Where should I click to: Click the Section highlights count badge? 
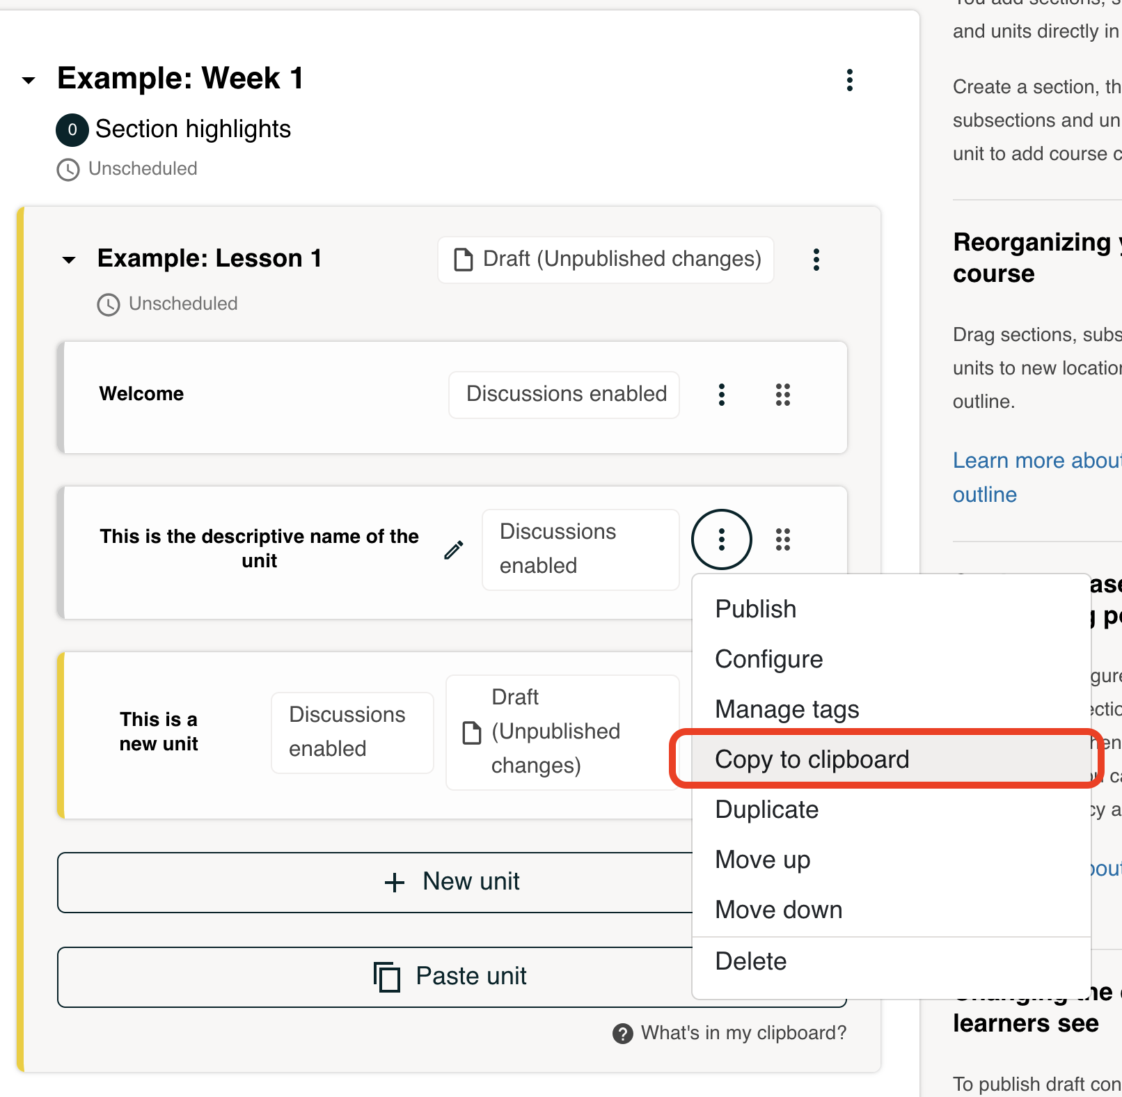coord(72,130)
